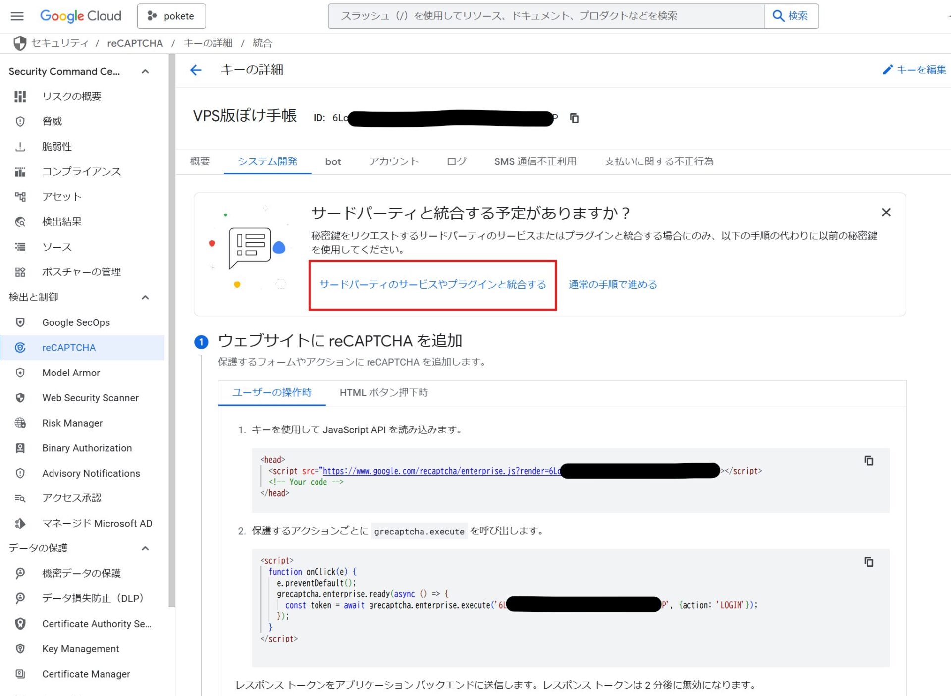
Task: Select HTML ボタン押下時 code tab
Action: [384, 392]
